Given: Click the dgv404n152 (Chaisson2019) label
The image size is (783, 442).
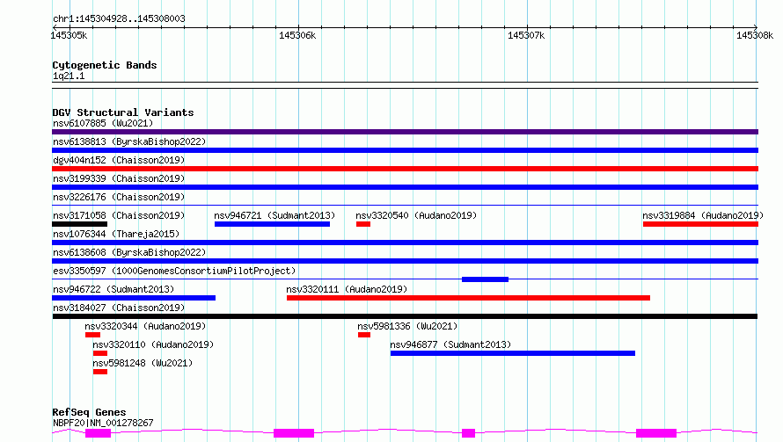Looking at the screenshot, I should 119,160.
